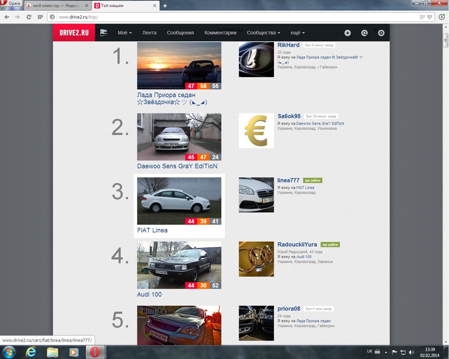Open Windows Explorer folder on taskbar
The image size is (449, 359).
point(52,352)
